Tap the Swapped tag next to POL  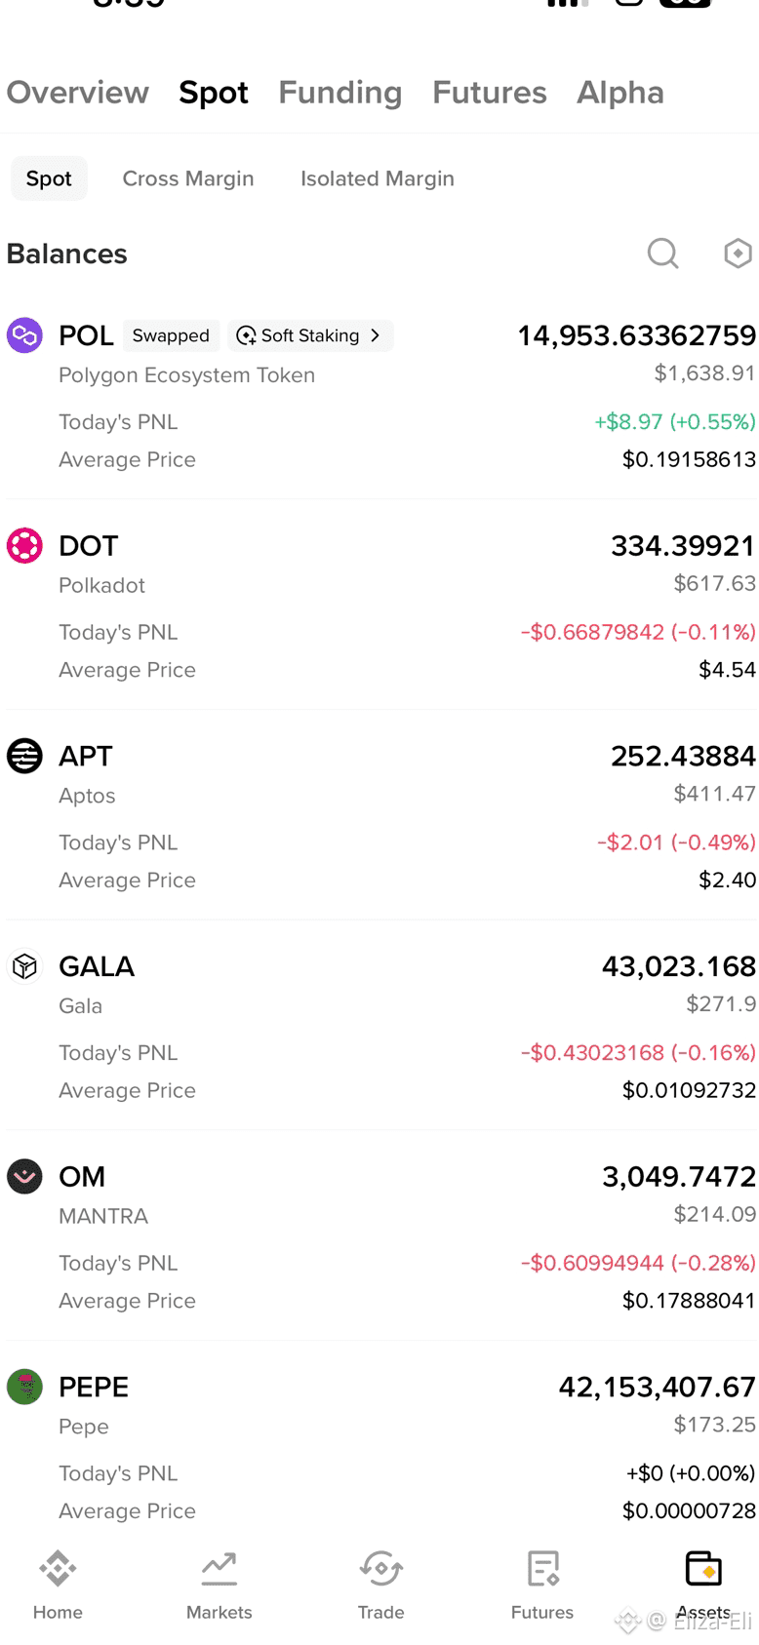coord(171,335)
